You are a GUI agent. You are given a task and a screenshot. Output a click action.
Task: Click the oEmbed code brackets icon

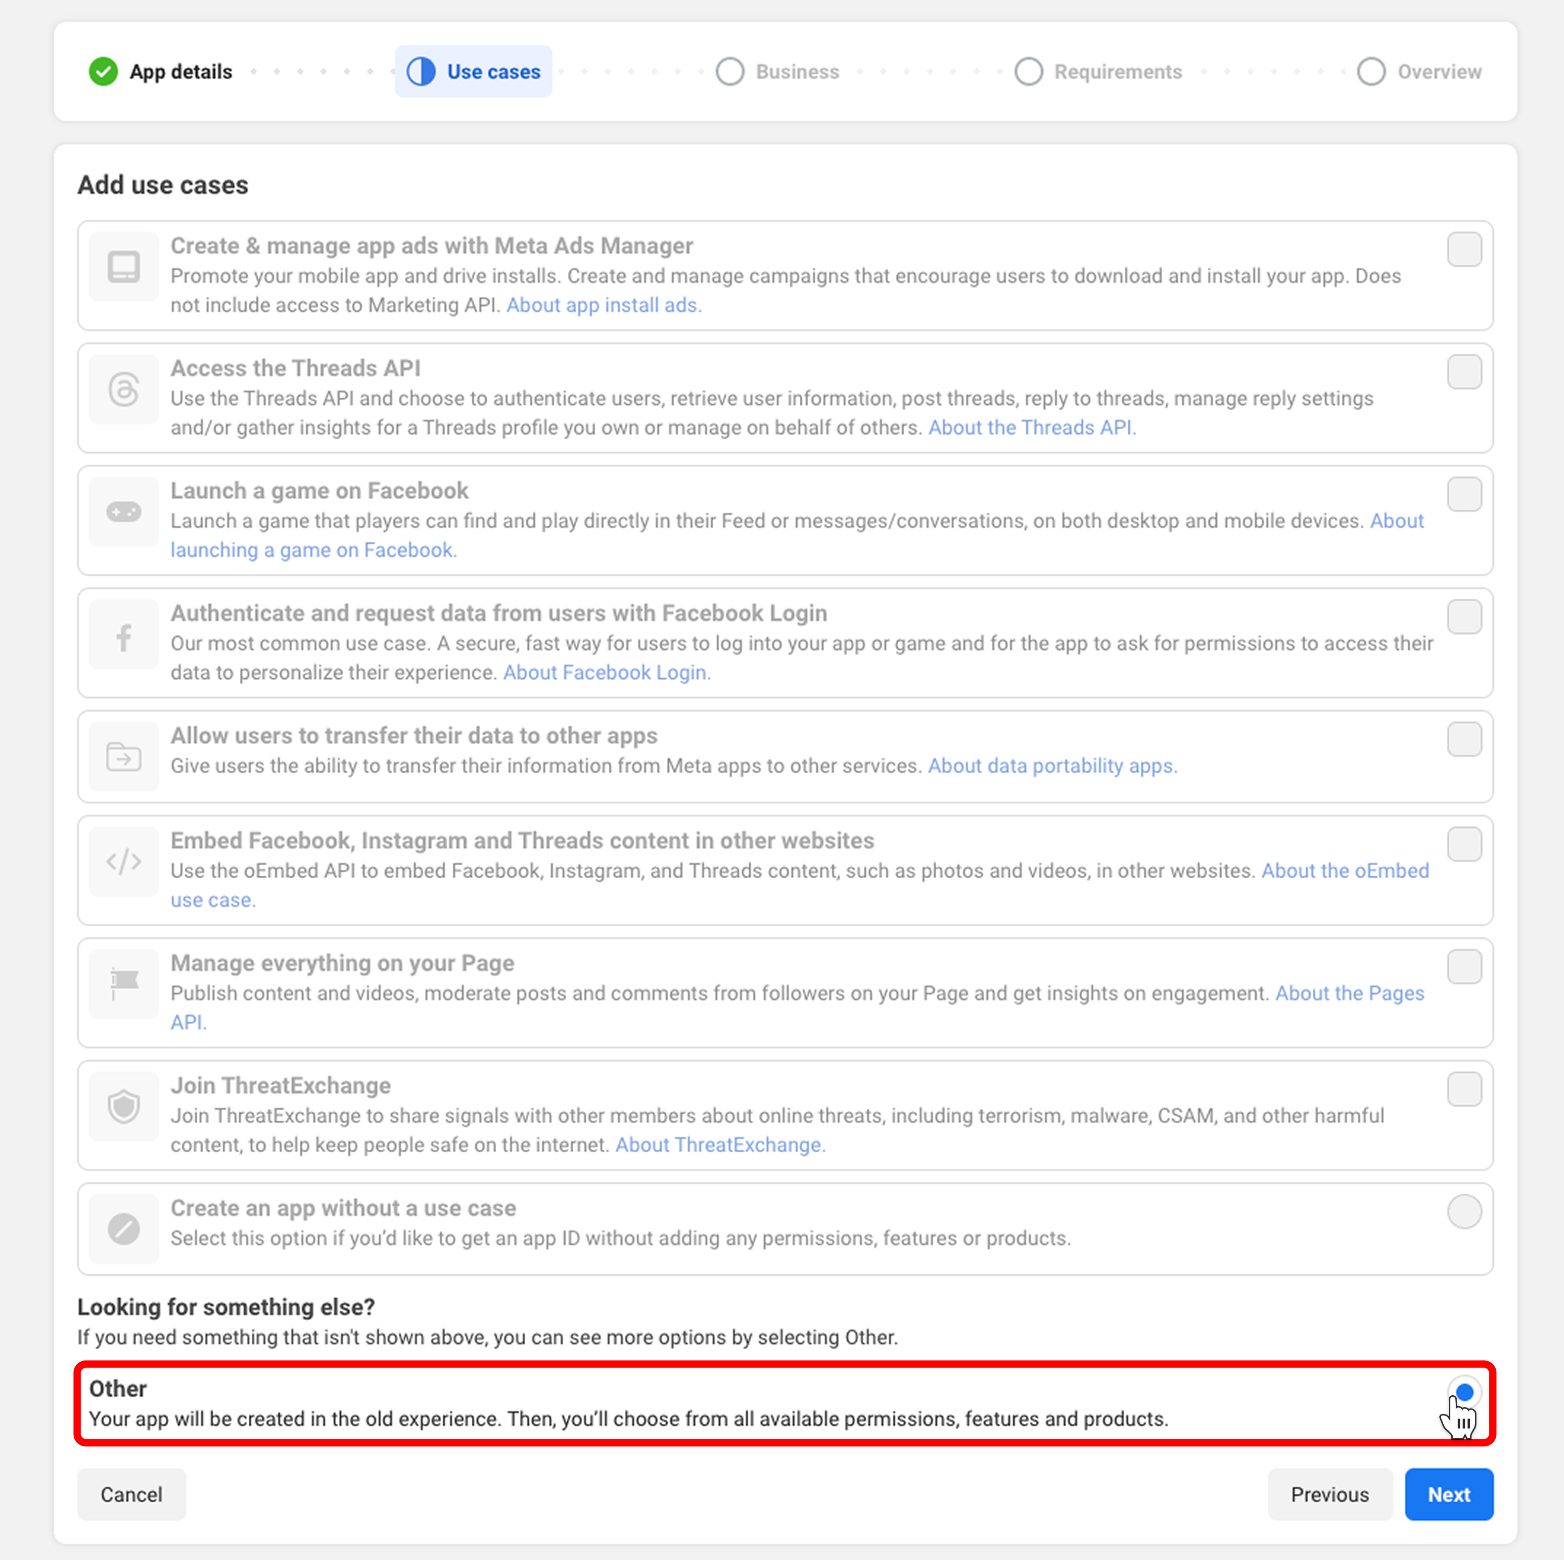tap(124, 861)
